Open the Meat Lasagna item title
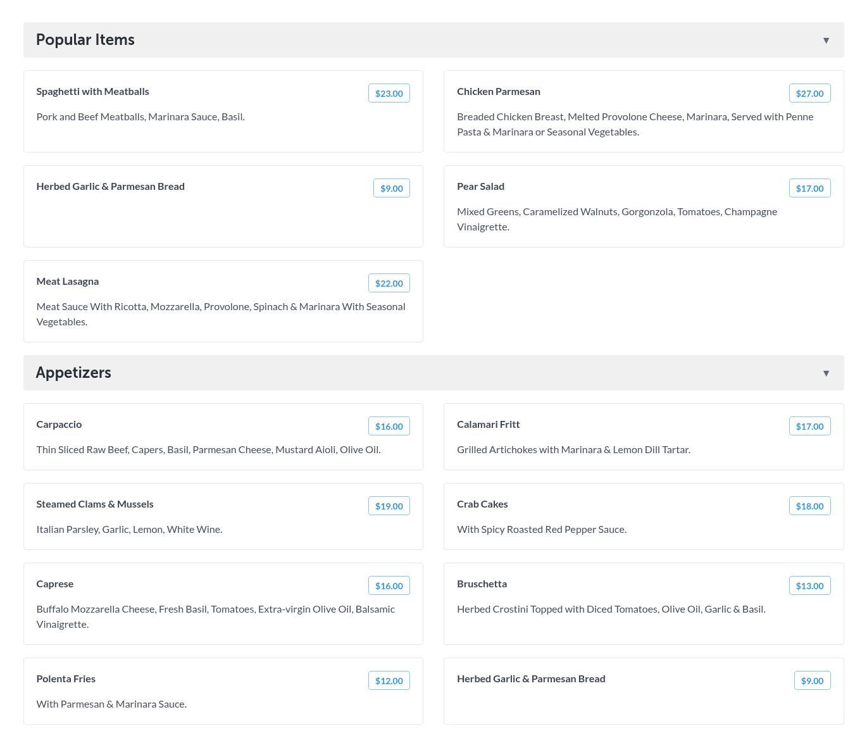This screenshot has width=867, height=731. pyautogui.click(x=68, y=282)
